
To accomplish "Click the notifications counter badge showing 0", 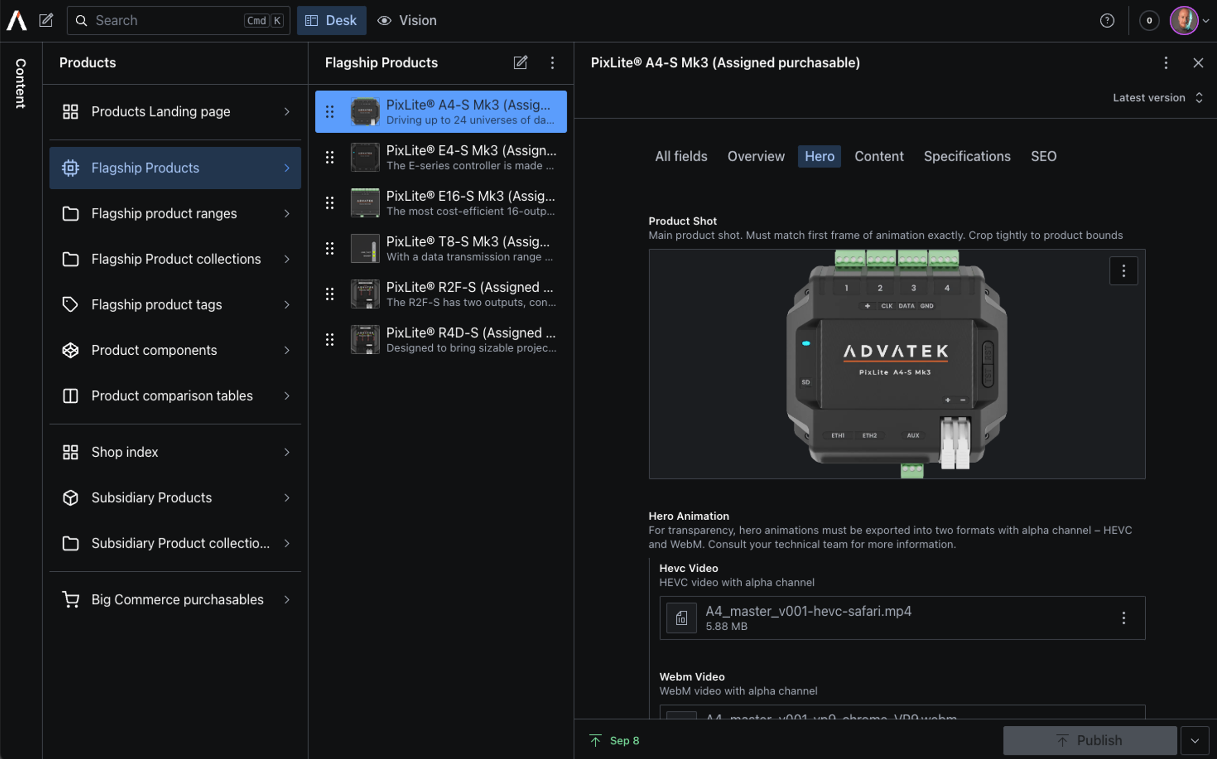I will [x=1149, y=21].
